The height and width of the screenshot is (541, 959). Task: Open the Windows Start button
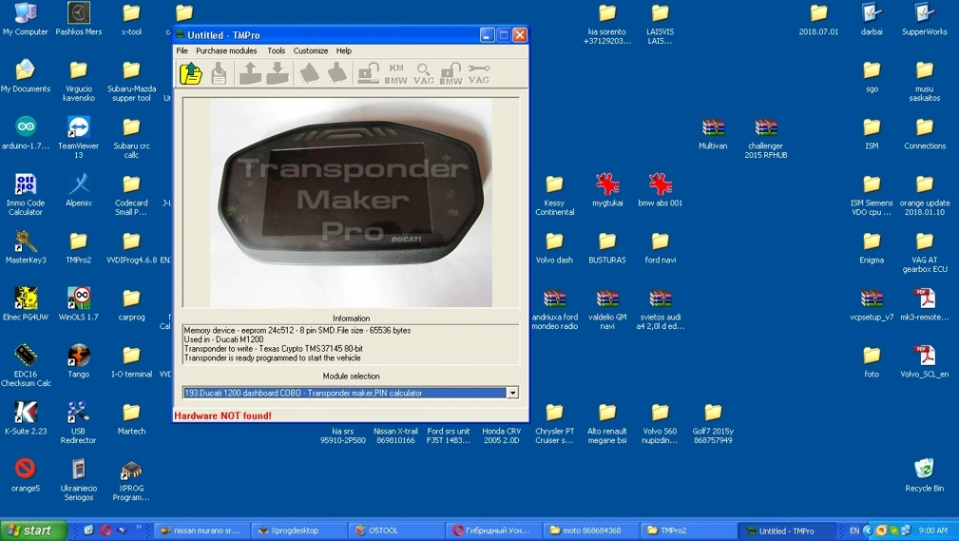click(x=33, y=531)
